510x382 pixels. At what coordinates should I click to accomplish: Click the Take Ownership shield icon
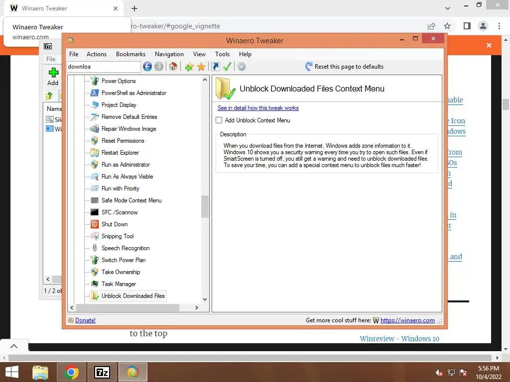pos(95,272)
